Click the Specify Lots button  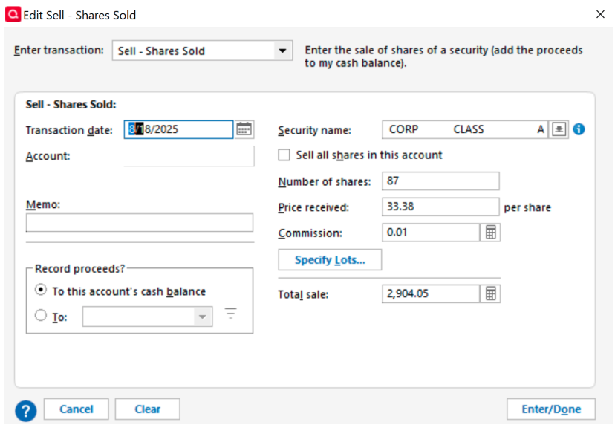(x=330, y=260)
